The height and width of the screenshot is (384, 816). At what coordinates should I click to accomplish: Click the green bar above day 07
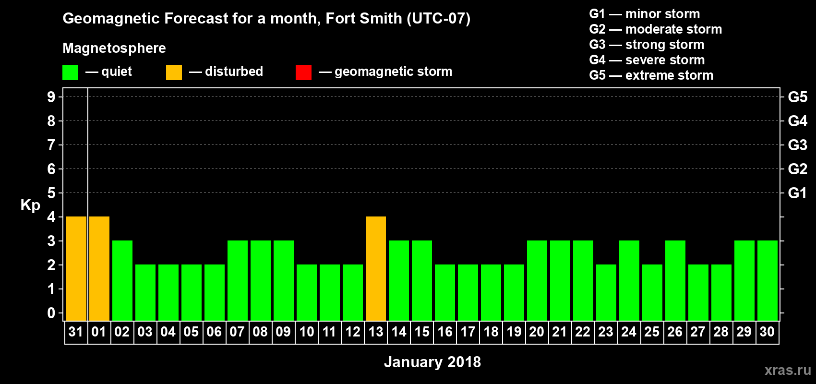[238, 281]
